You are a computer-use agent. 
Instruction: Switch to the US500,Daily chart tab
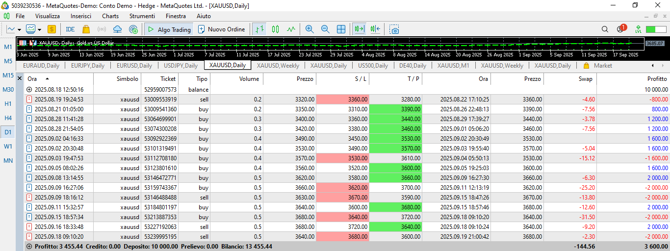pyautogui.click(x=373, y=66)
